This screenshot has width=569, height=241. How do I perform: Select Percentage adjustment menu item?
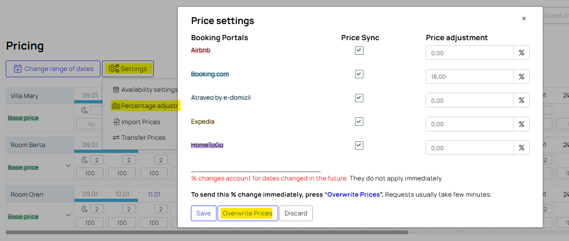pyautogui.click(x=144, y=106)
